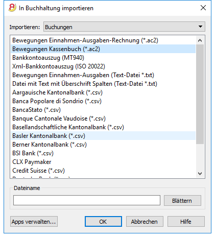This screenshot has width=215, height=237.
Task: Select Banca Popolare di Sondrio (*.csv)
Action: (103, 101)
